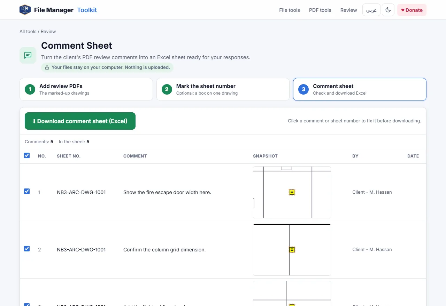Go to step 1 Add review PDFs
Image resolution: width=446 pixels, height=306 pixels.
tap(86, 89)
